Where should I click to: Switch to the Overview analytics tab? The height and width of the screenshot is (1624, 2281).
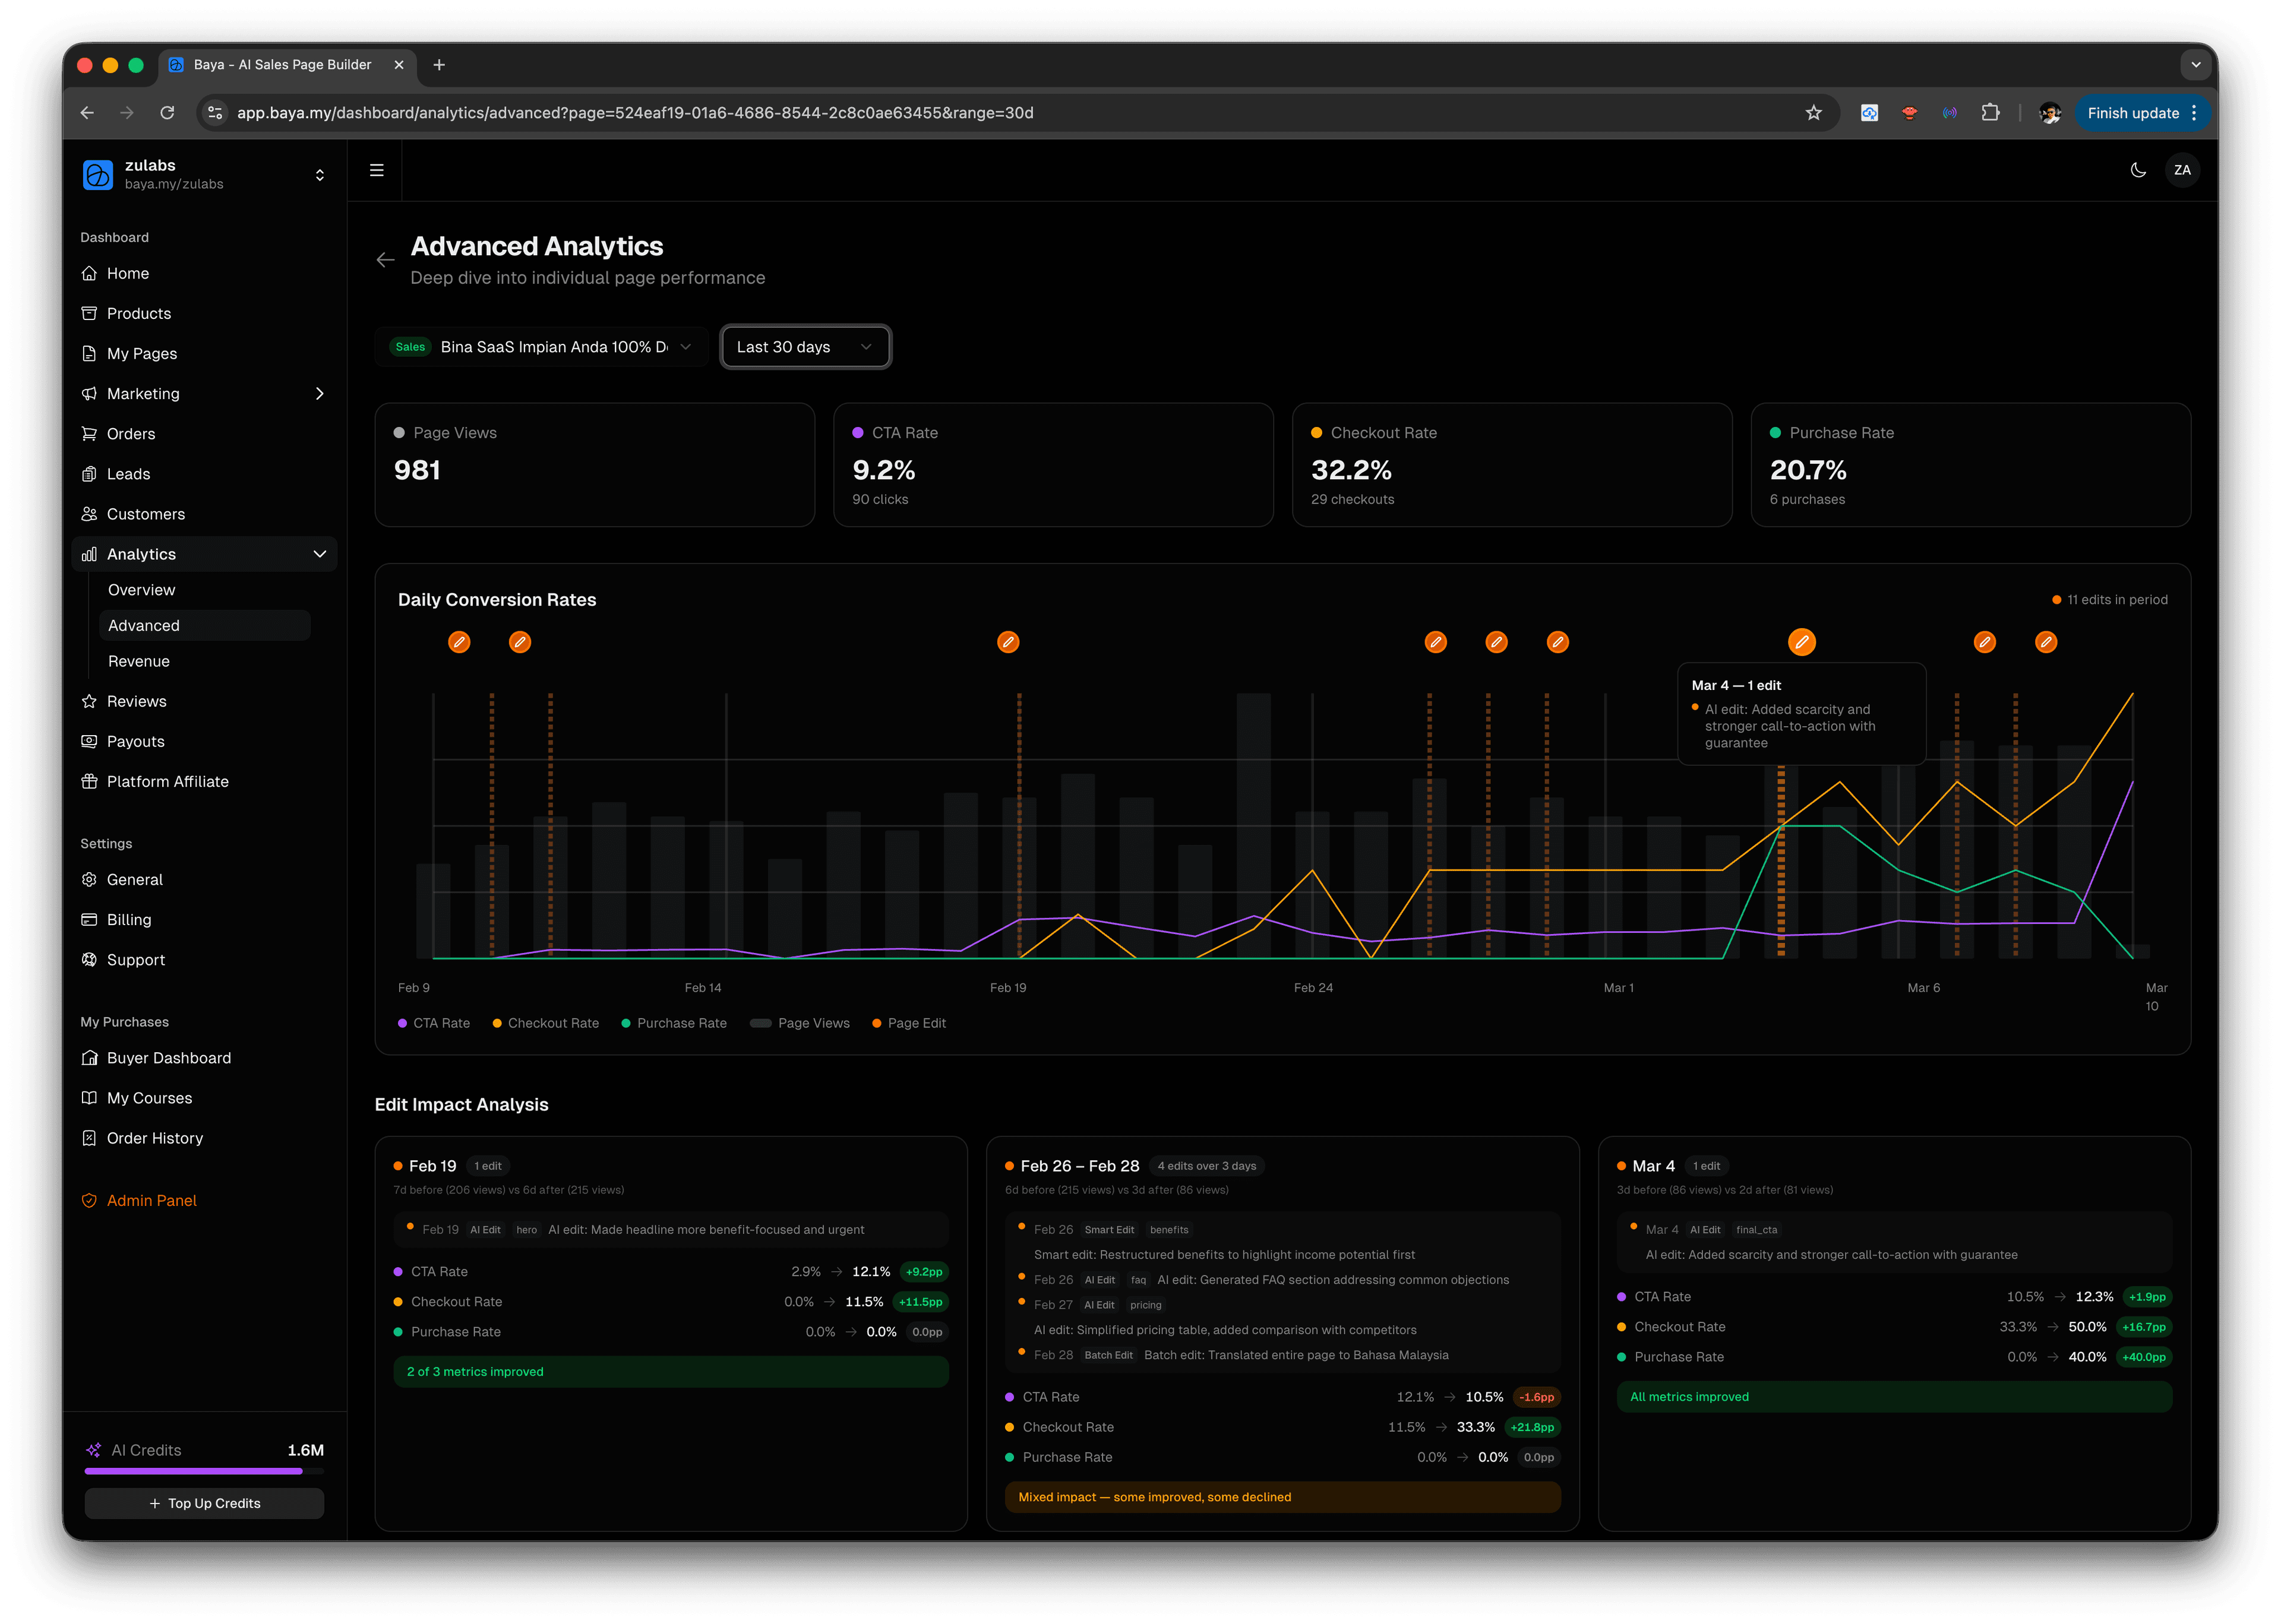click(141, 589)
